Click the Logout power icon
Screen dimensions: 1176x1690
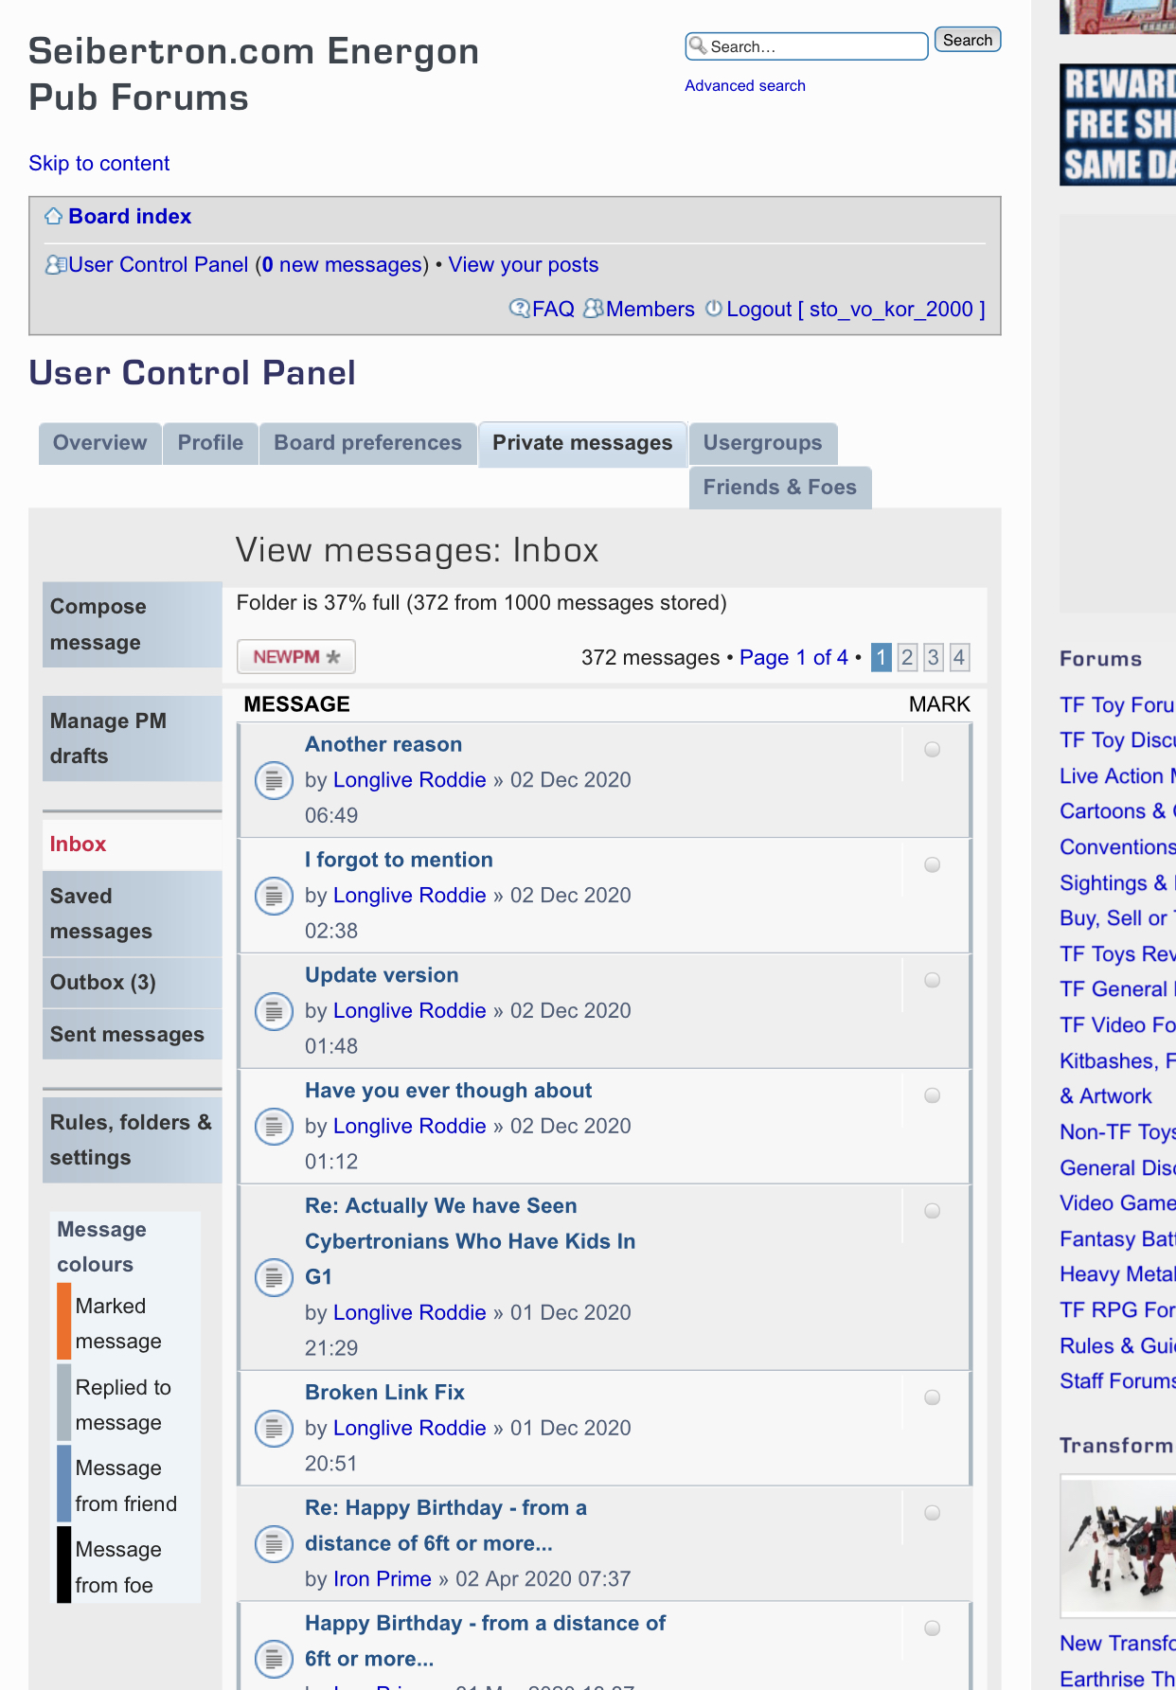tap(714, 309)
